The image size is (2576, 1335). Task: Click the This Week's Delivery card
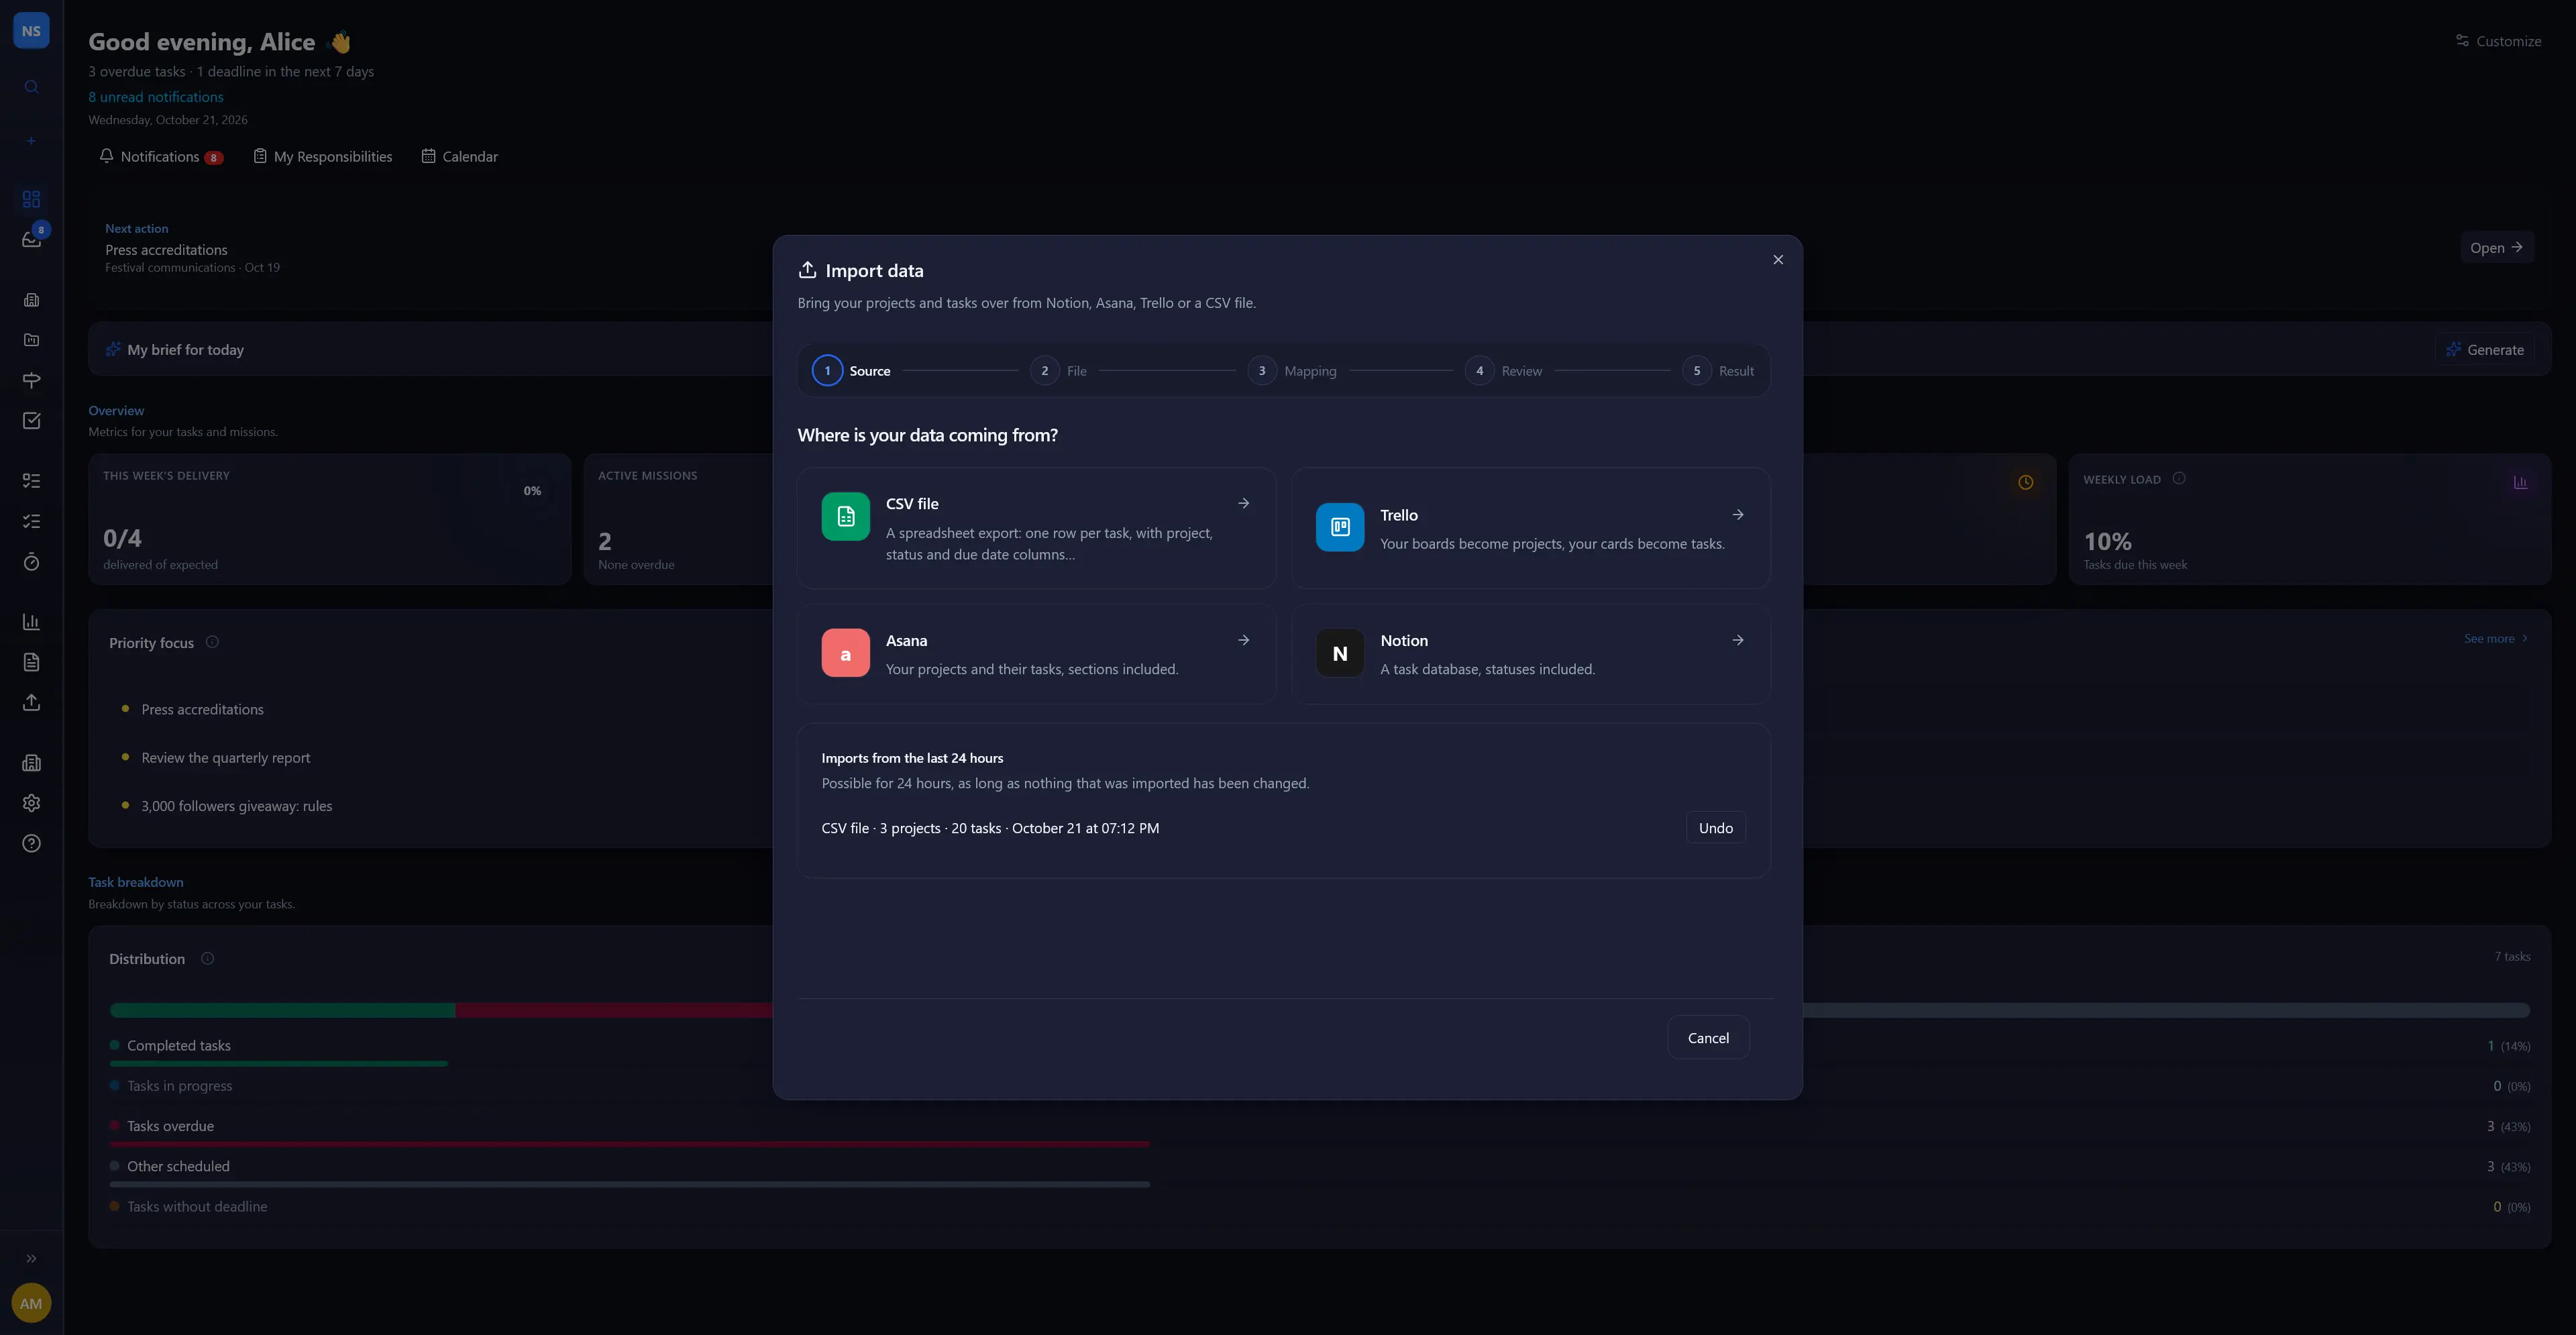pyautogui.click(x=330, y=519)
